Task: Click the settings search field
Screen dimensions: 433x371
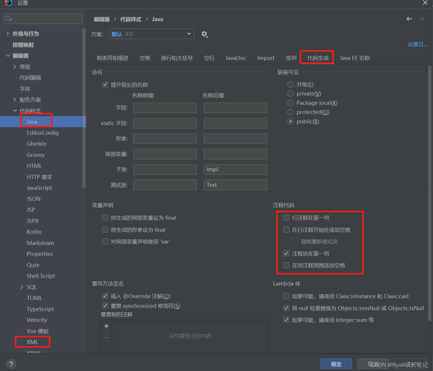Action: [x=43, y=19]
